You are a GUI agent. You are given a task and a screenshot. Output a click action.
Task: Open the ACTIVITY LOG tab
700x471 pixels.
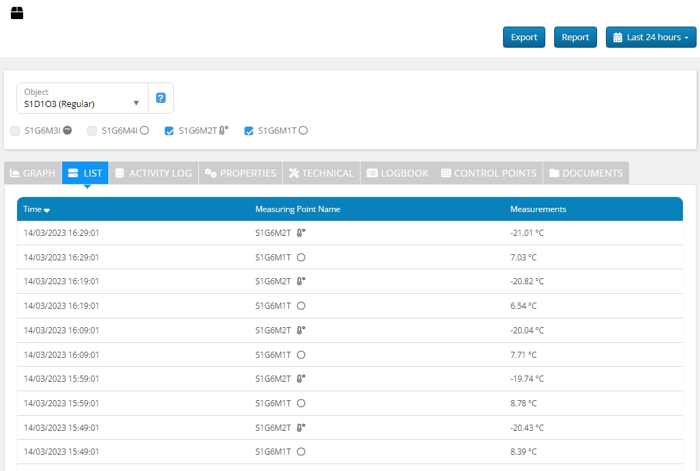(153, 173)
